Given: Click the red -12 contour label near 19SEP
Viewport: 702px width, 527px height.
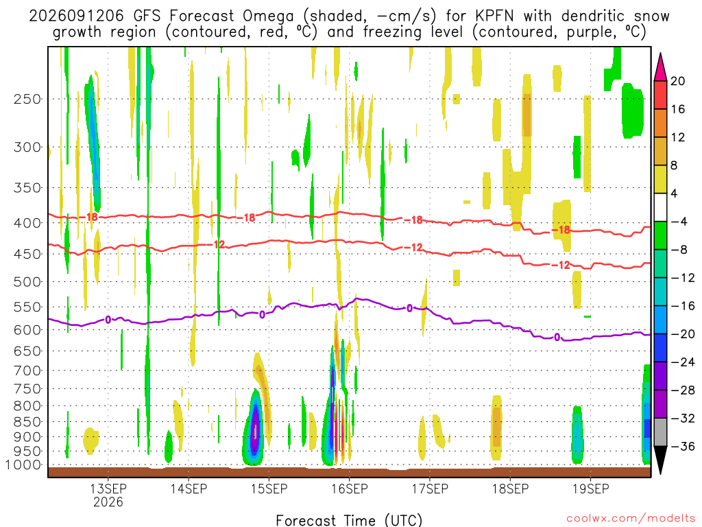Looking at the screenshot, I should 561,265.
